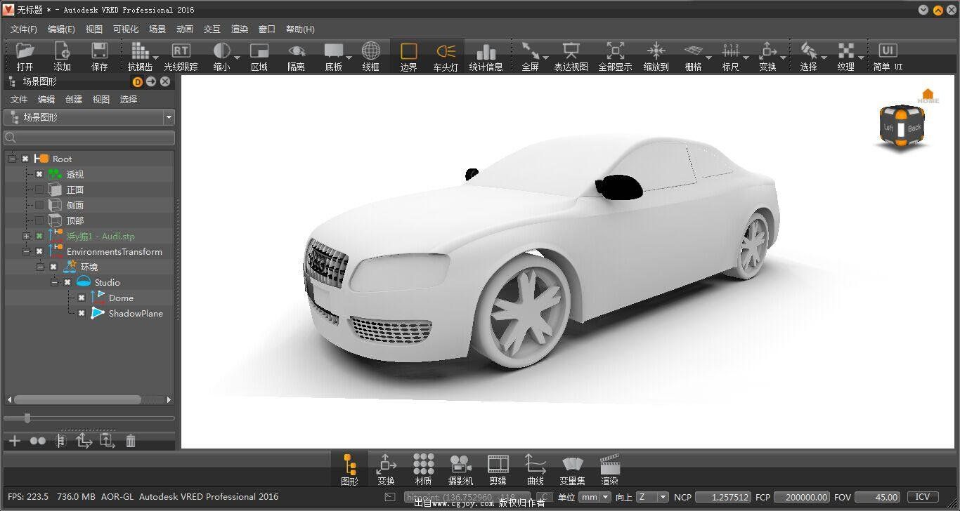Click the 选择 selection tool icon
The image size is (960, 511).
808,51
